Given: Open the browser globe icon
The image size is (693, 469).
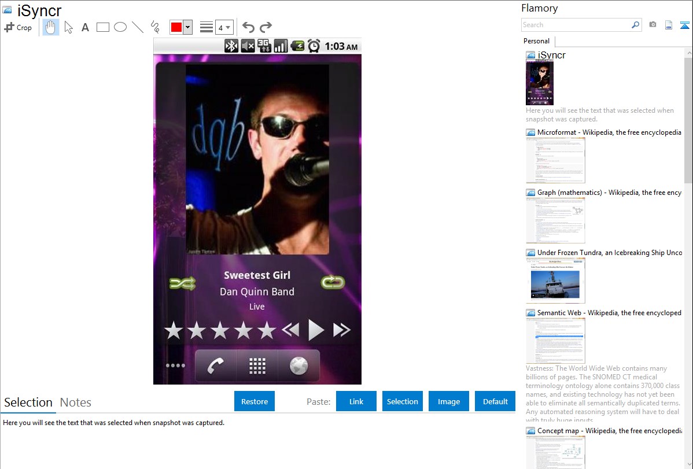Looking at the screenshot, I should tap(298, 365).
